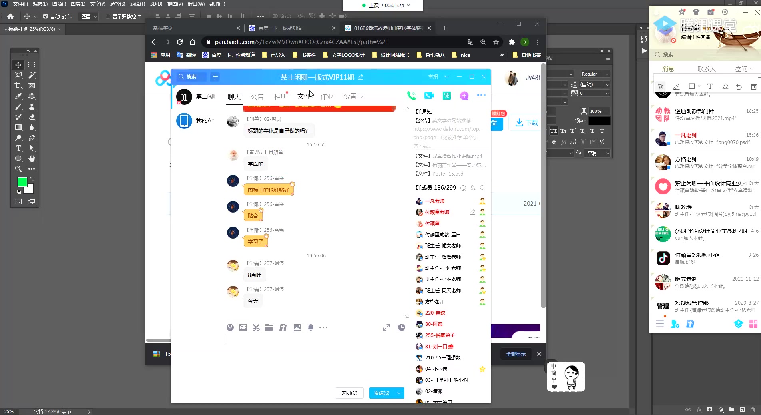Click the 发送(S) send button

click(382, 393)
